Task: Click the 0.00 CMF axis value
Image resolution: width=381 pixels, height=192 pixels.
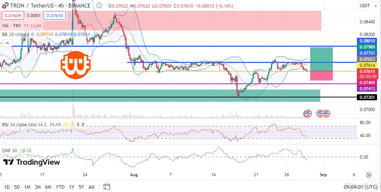Action: [x=364, y=157]
